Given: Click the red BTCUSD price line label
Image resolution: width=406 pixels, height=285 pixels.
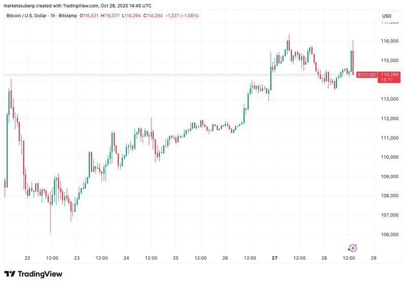Looking at the screenshot, I should [x=366, y=75].
